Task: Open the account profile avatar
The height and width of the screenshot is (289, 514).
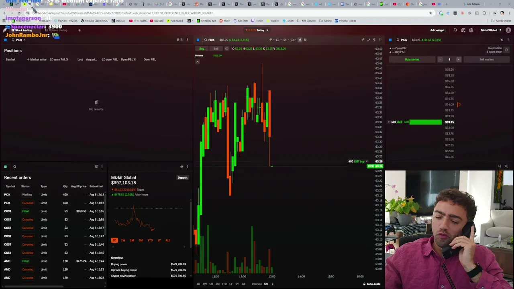Action: [508, 30]
